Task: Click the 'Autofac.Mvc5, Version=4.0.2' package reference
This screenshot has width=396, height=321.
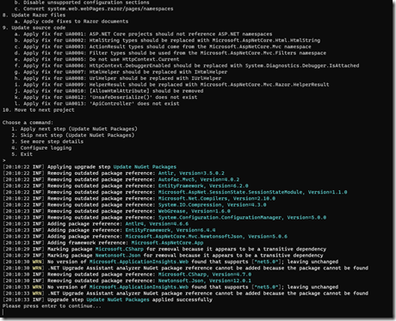Action: coord(199,179)
